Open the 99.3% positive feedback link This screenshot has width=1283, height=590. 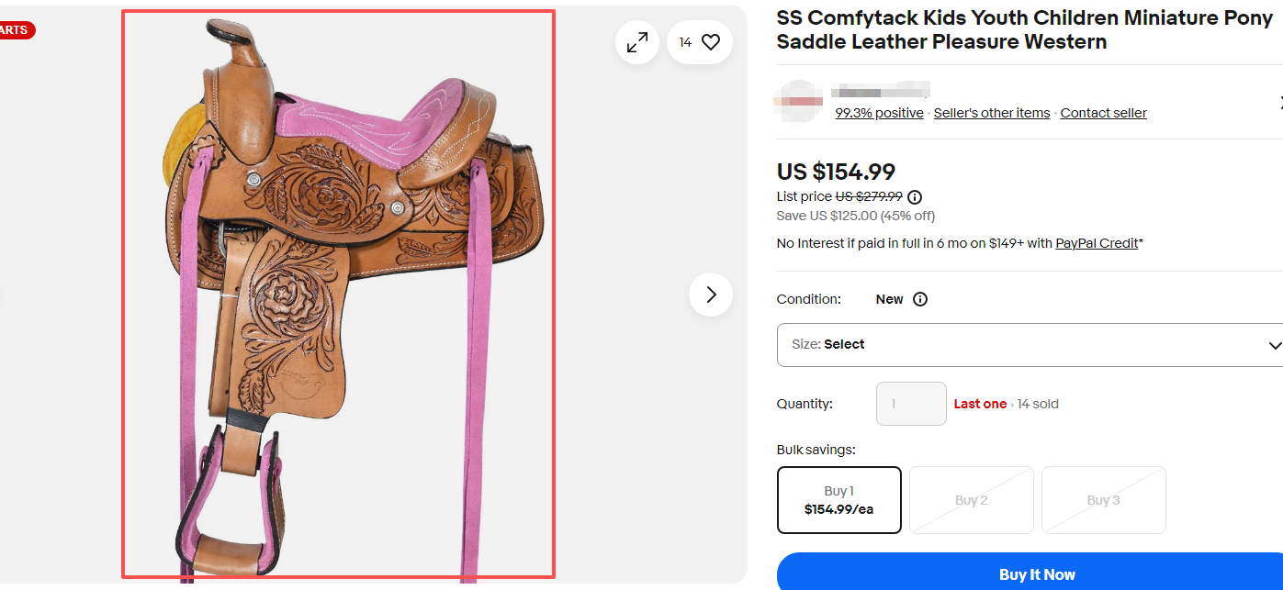pos(879,113)
